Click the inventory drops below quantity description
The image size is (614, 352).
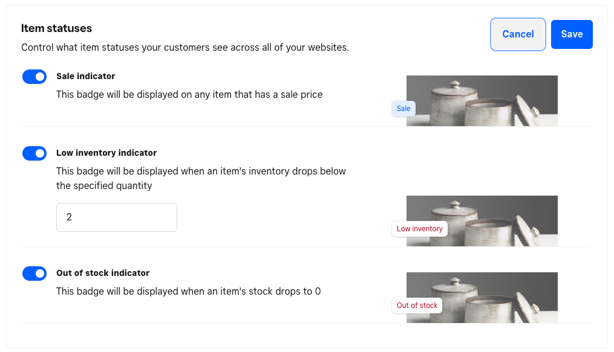201,178
